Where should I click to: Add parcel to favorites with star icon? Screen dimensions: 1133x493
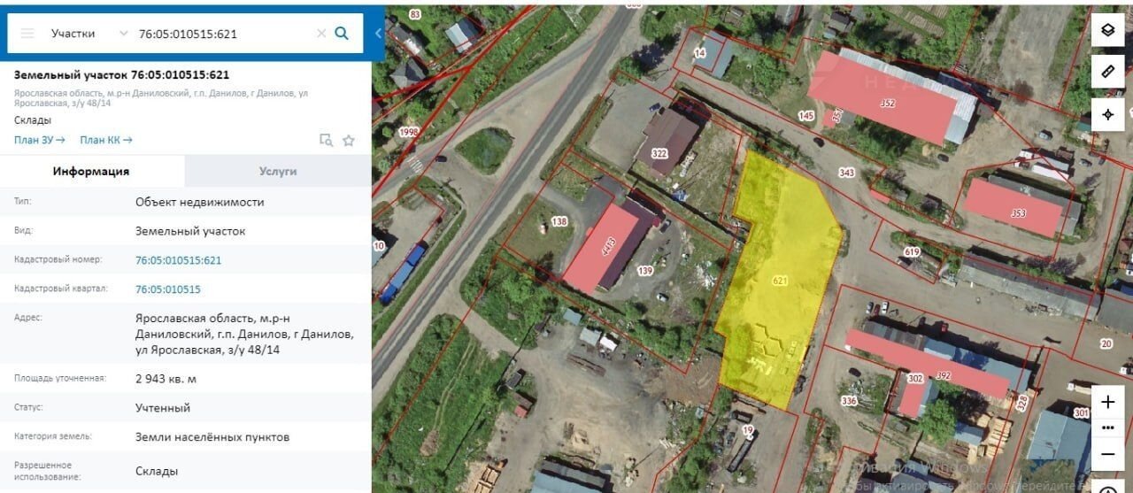[349, 140]
